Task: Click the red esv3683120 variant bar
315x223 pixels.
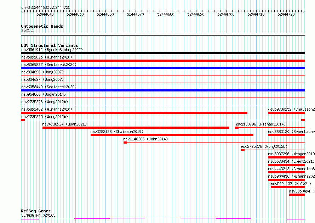Action: 287,135
